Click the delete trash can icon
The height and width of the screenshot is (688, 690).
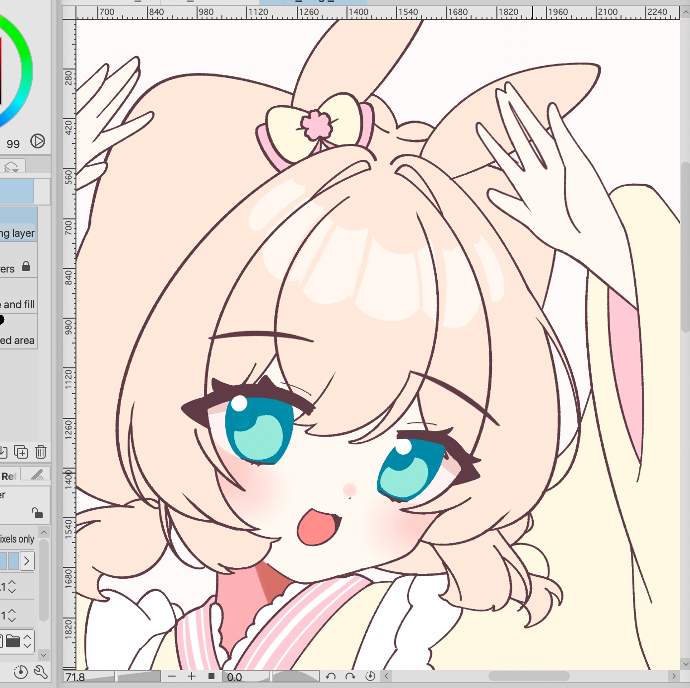[x=41, y=452]
